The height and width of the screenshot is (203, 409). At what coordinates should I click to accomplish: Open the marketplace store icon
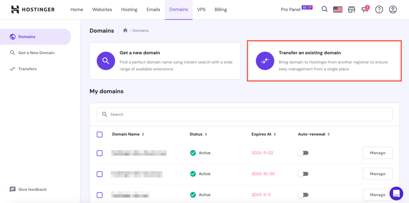click(351, 10)
